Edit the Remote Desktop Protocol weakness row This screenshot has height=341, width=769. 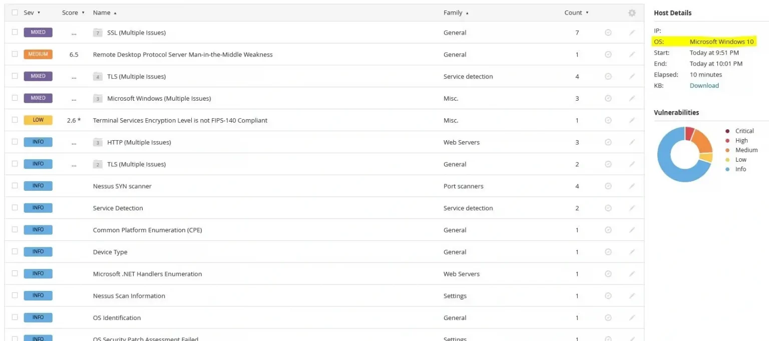point(632,55)
